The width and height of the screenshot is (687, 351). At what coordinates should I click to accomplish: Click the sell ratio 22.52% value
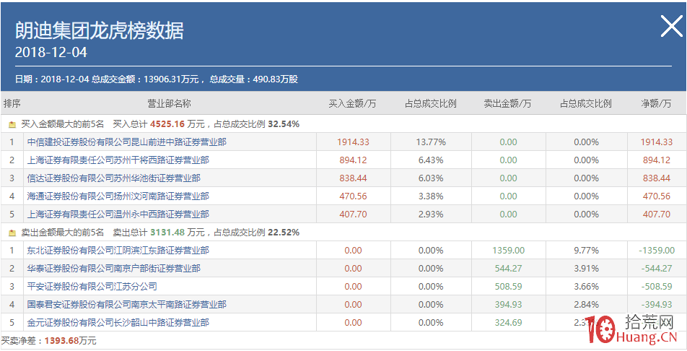[284, 232]
